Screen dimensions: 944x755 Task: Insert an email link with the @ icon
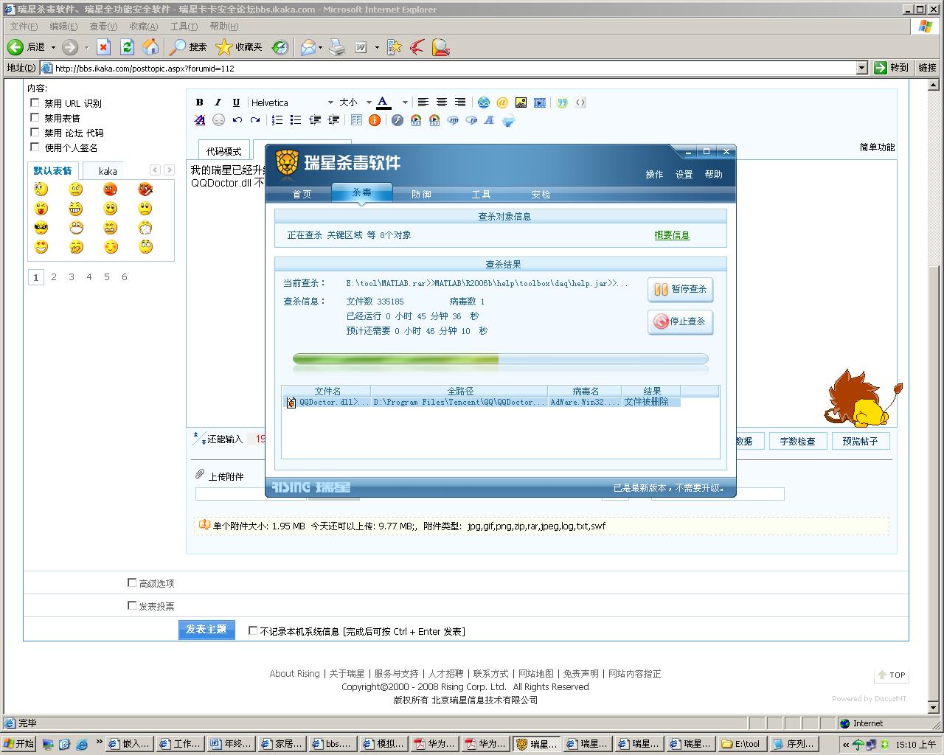(502, 102)
